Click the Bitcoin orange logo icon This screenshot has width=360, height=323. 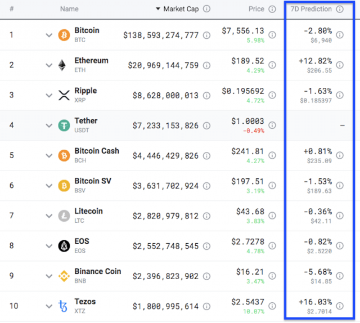click(x=64, y=35)
